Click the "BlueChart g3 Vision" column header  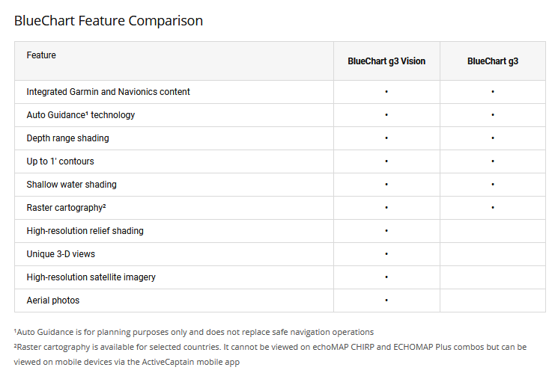[x=386, y=61]
